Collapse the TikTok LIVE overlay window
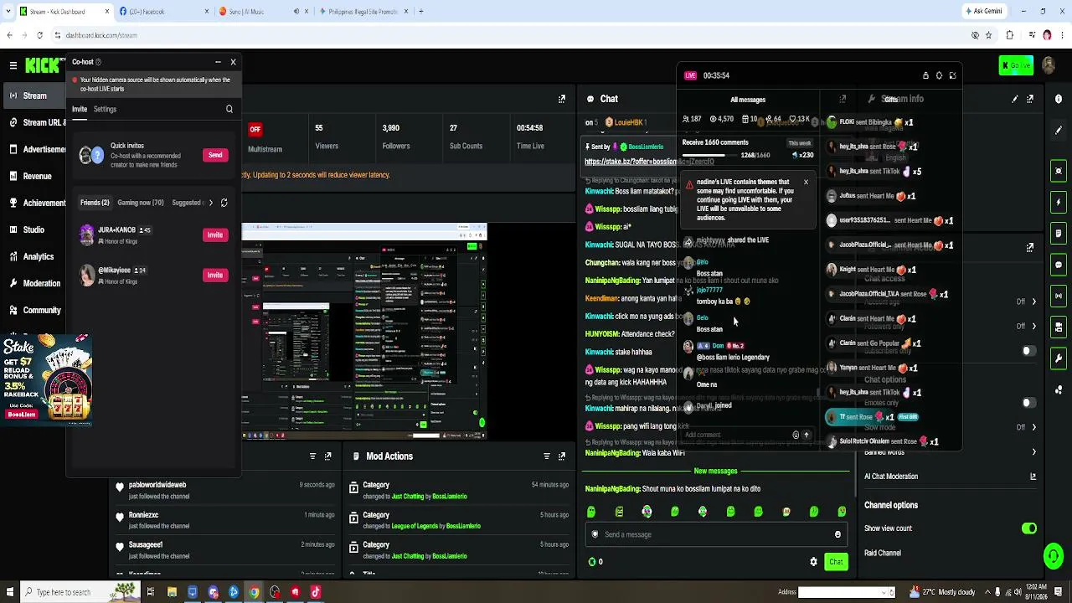 (952, 75)
